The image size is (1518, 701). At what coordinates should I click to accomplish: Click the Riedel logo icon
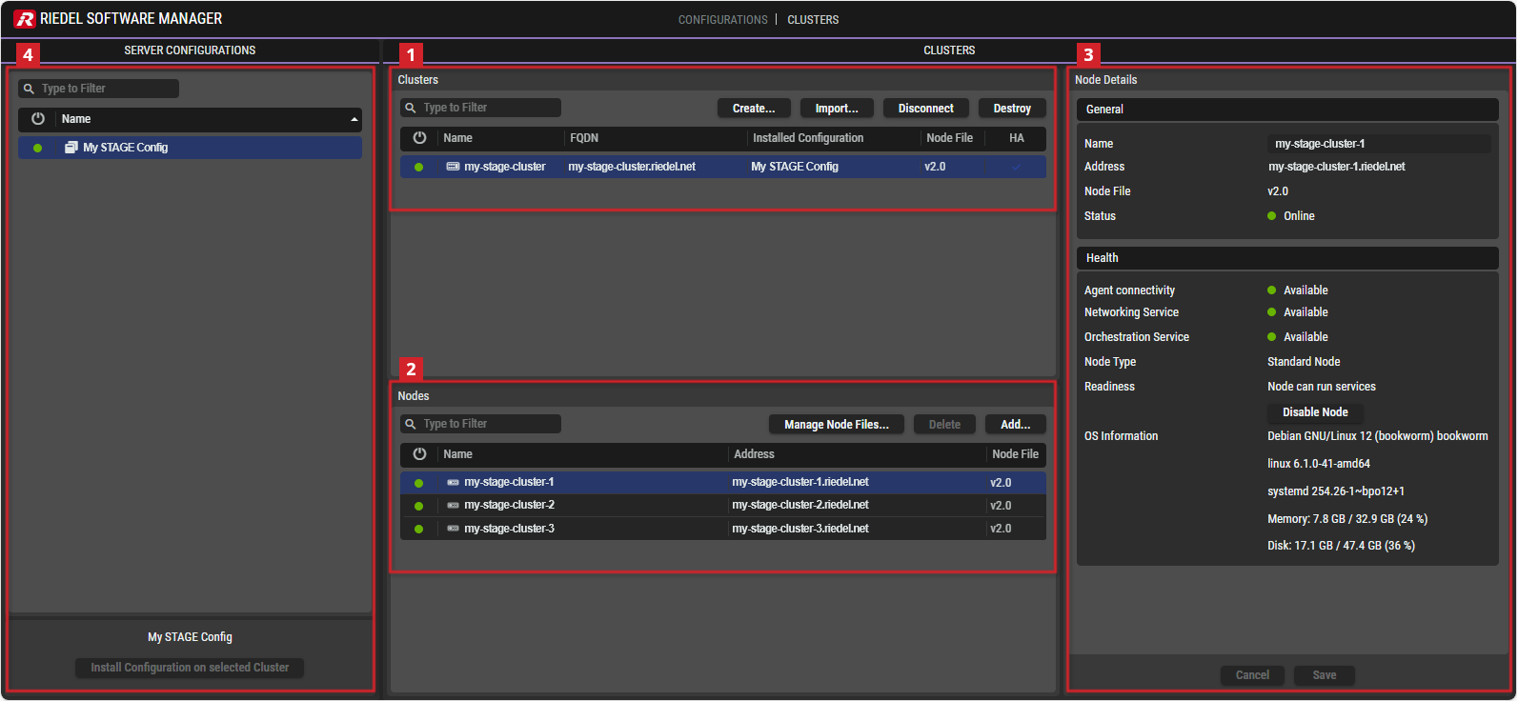coord(24,19)
